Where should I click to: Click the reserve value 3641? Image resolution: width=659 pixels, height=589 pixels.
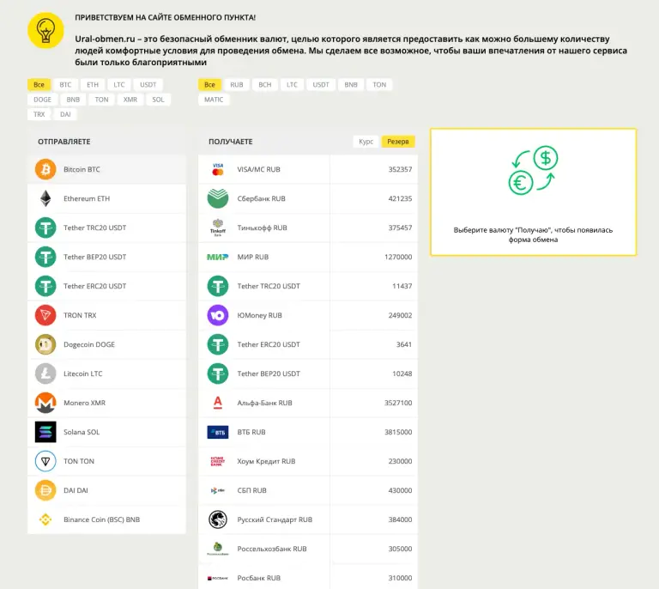point(404,344)
